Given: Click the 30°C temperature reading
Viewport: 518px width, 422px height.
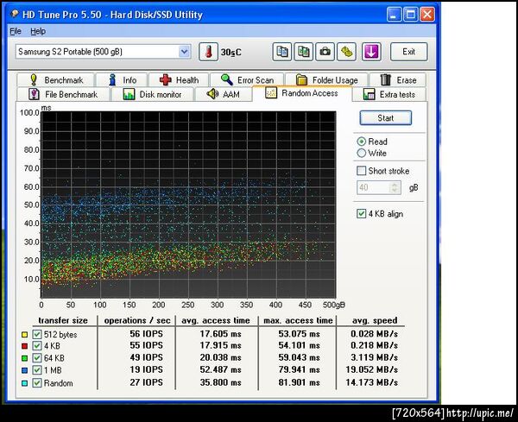Looking at the screenshot, I should pos(231,52).
